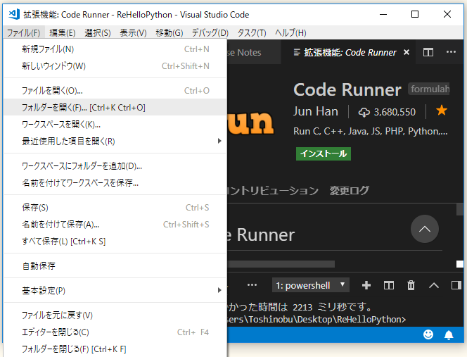This screenshot has width=467, height=357.
Task: Open the panel ellipsis menu
Action: tap(252, 284)
